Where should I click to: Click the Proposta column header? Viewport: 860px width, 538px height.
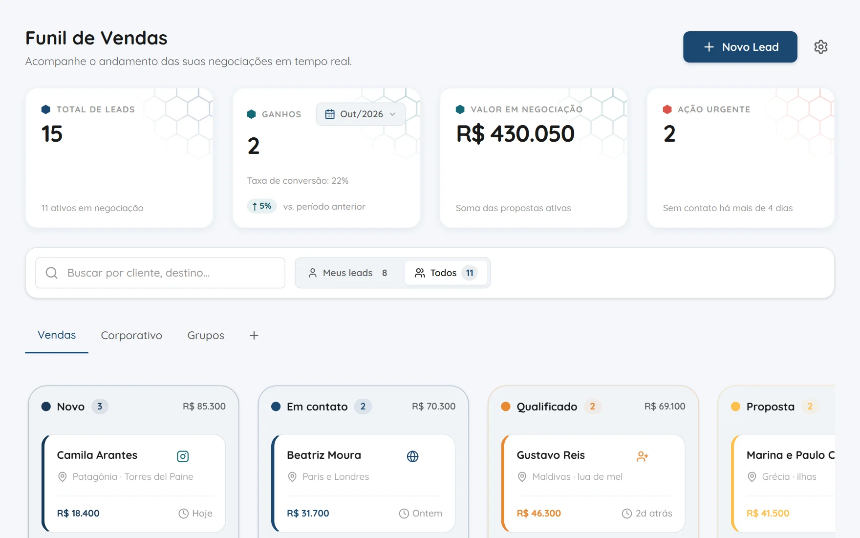(x=783, y=407)
